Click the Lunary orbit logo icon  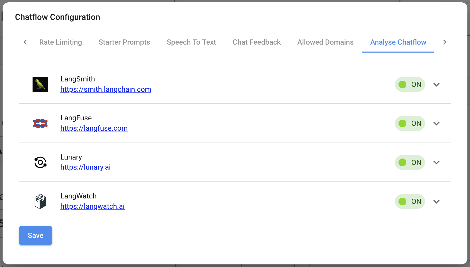(x=40, y=162)
